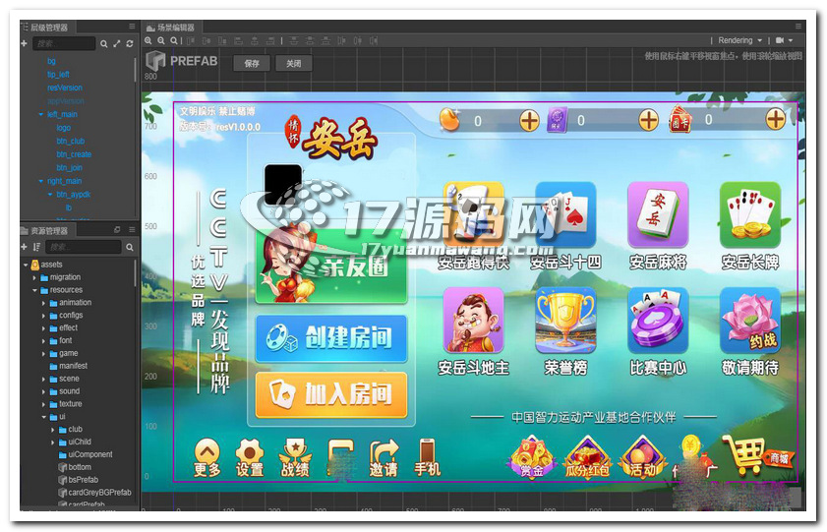The width and height of the screenshot is (827, 532).
Task: Reset scene editor zoom with third magnifier
Action: pyautogui.click(x=173, y=40)
